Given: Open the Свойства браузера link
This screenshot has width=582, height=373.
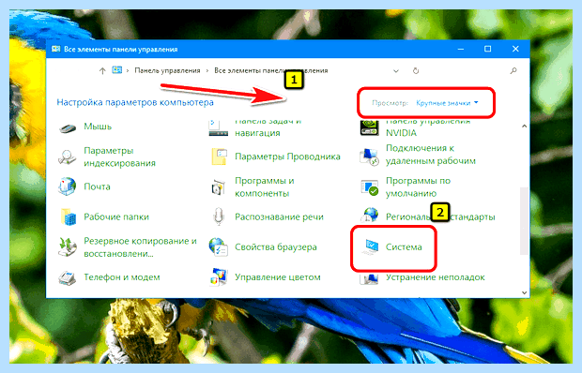Looking at the screenshot, I should [276, 247].
